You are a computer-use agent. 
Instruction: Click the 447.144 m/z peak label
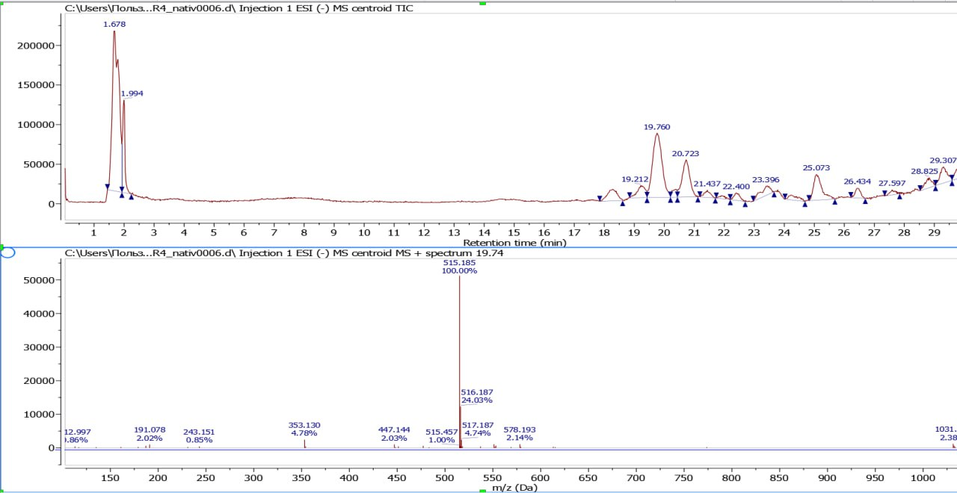pyautogui.click(x=394, y=430)
